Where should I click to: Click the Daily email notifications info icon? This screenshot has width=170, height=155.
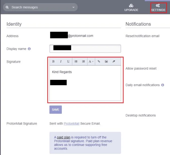pos(162,85)
